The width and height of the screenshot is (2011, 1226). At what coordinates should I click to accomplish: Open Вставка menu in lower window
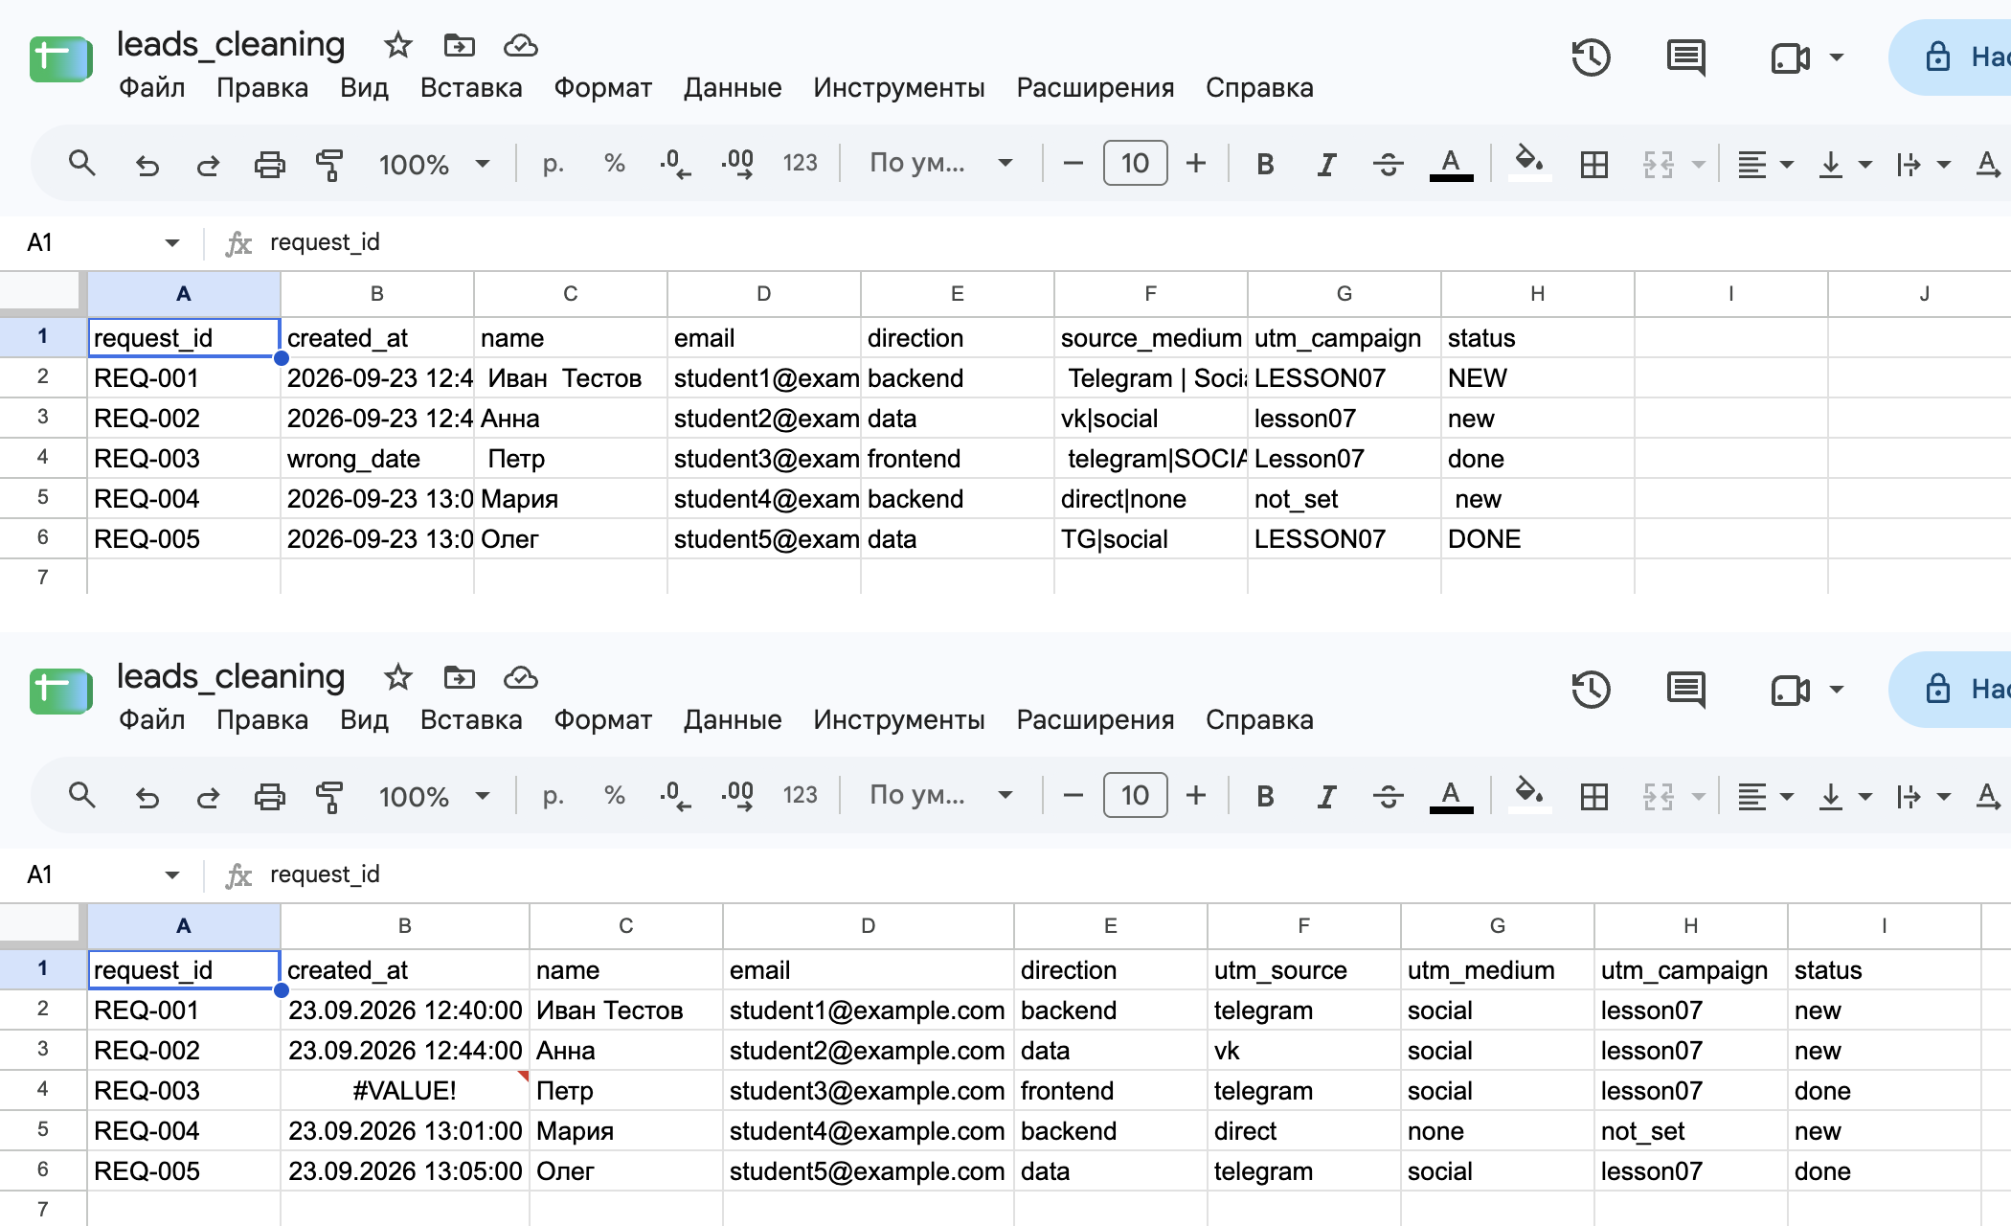click(x=471, y=720)
